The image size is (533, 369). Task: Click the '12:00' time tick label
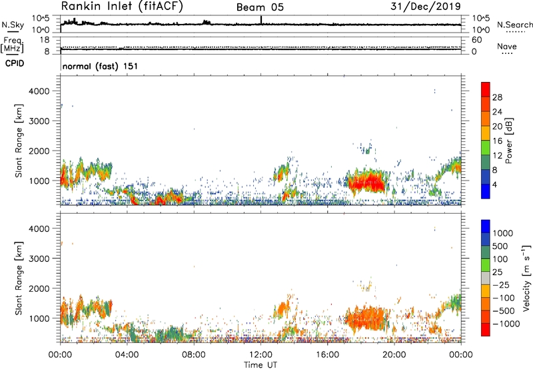(261, 355)
